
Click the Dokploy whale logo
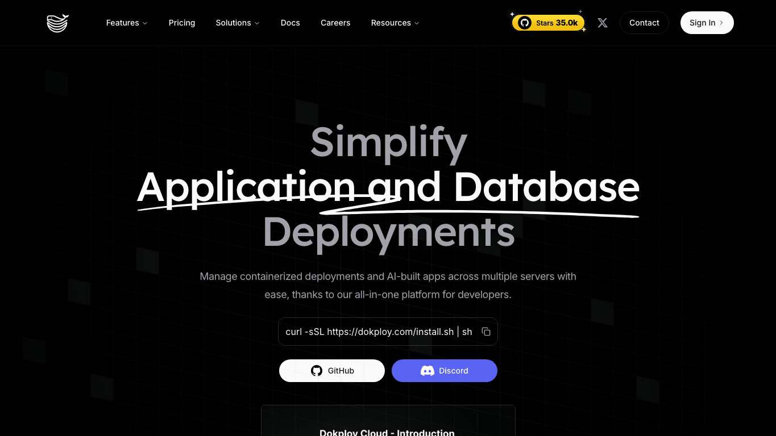point(57,23)
